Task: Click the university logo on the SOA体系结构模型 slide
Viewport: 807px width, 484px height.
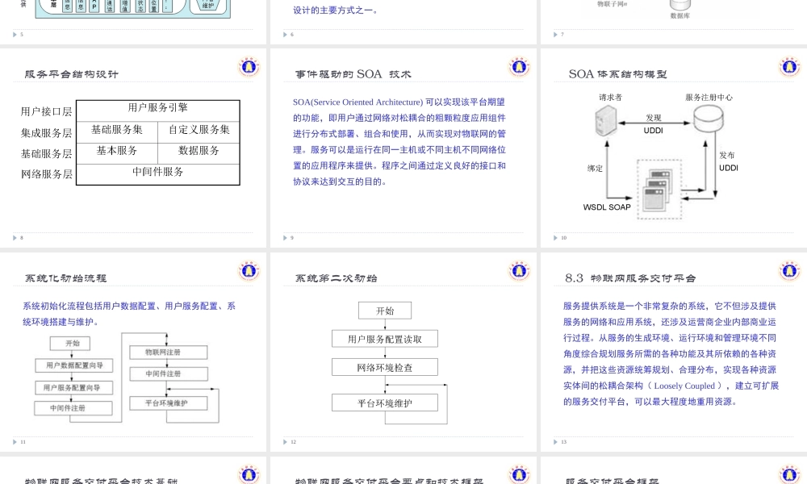Action: tap(789, 68)
